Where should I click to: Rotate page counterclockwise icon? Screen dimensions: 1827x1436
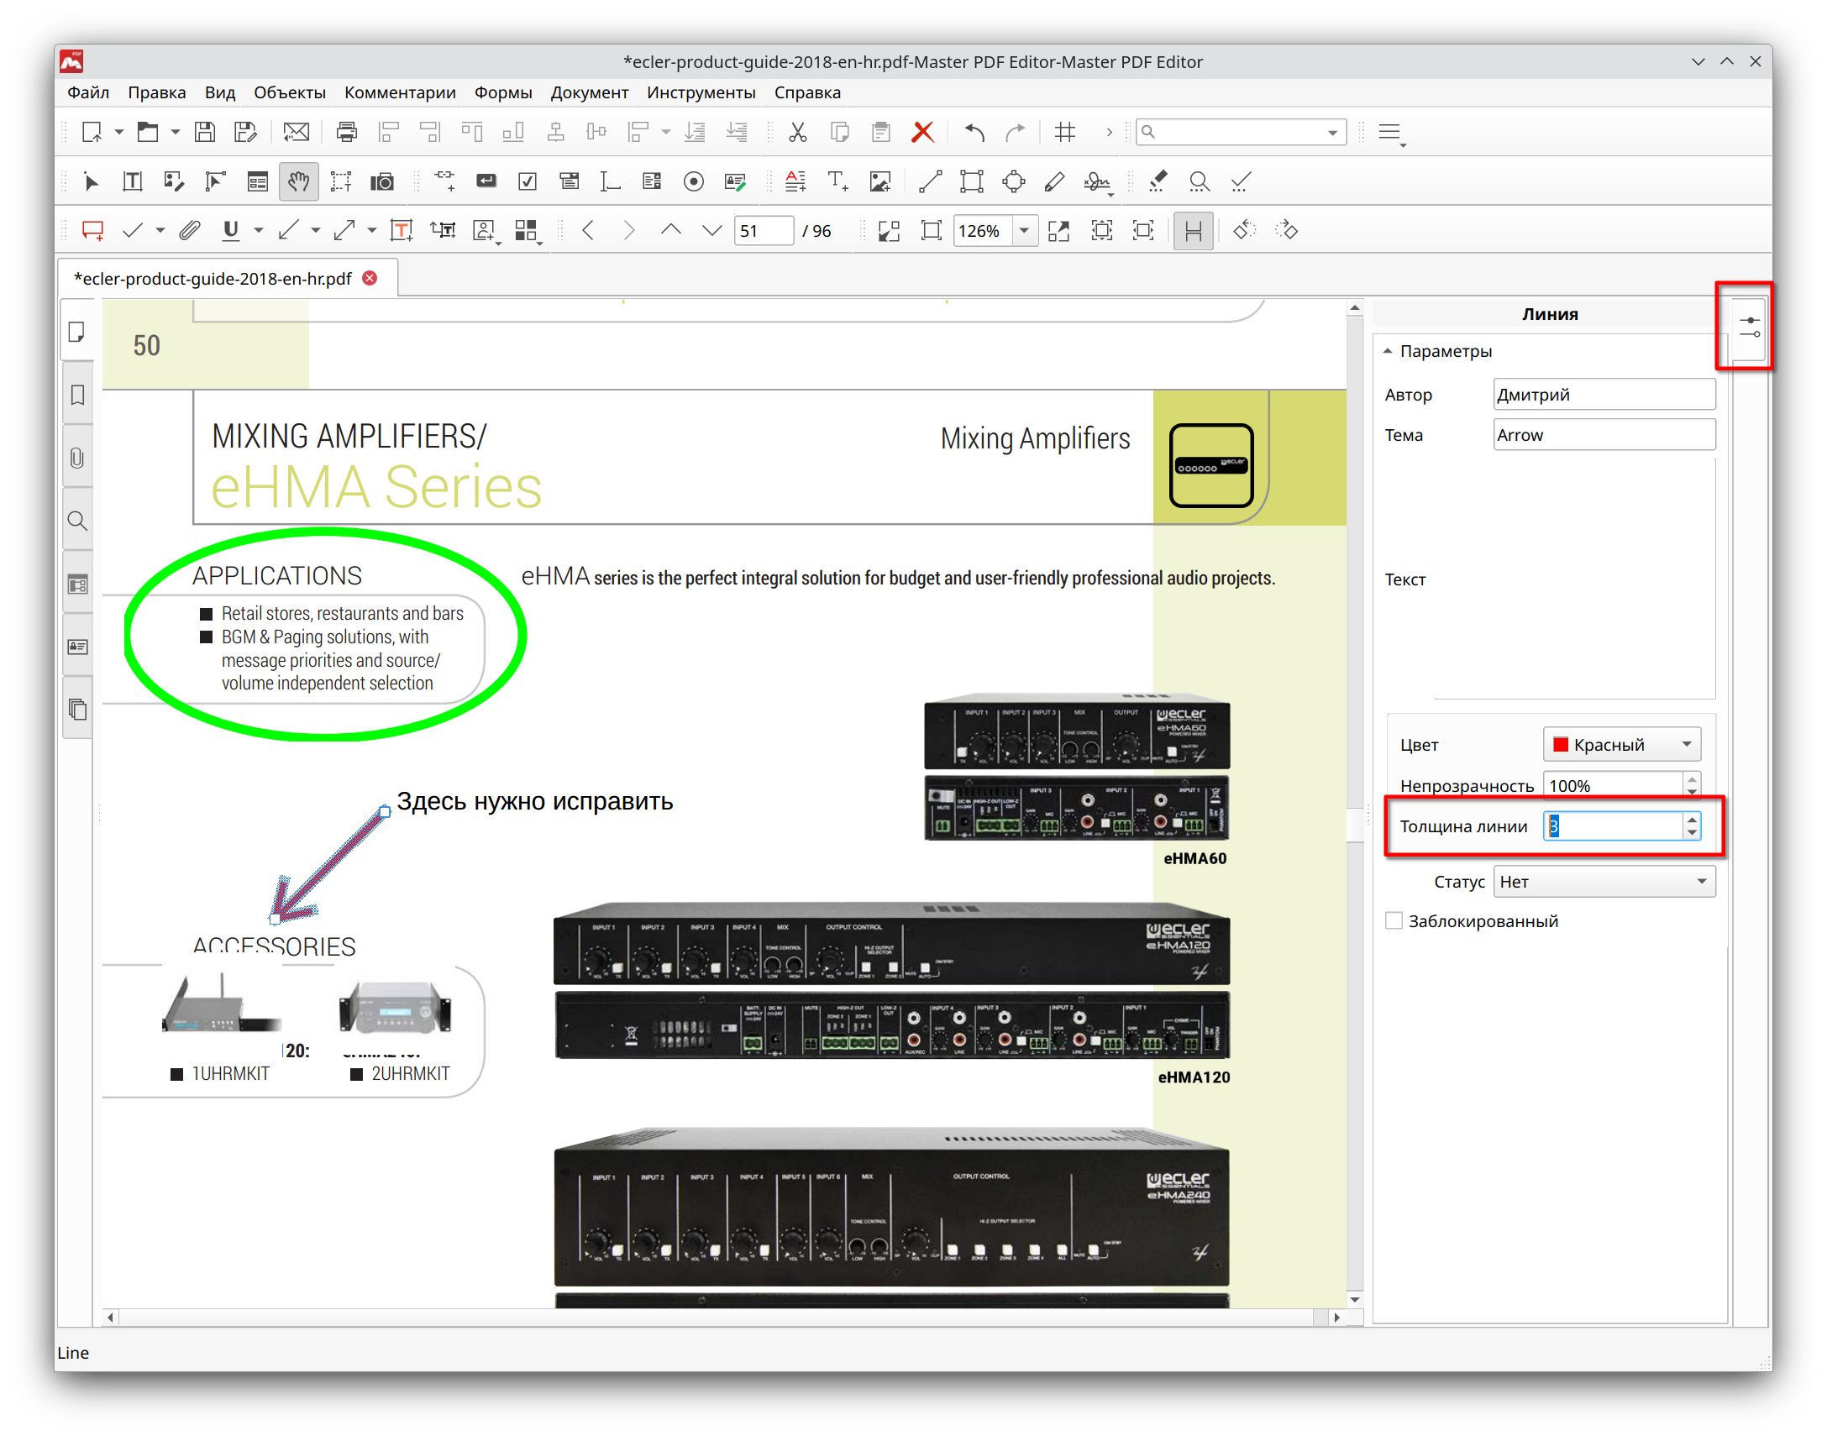1244,230
